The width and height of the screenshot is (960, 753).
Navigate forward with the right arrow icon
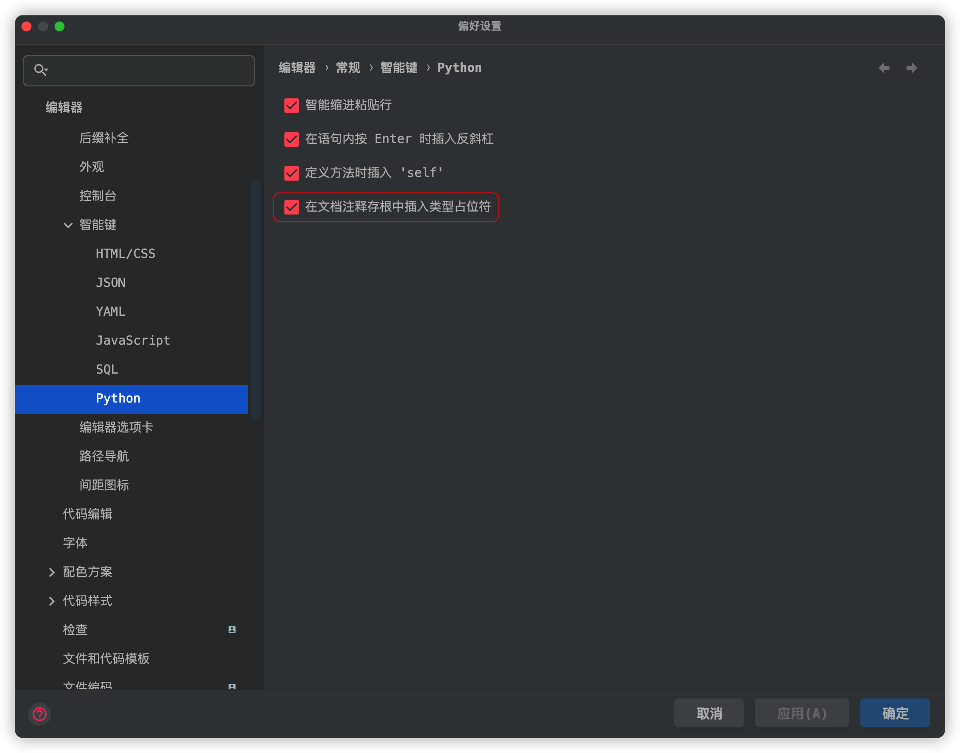[x=912, y=68]
